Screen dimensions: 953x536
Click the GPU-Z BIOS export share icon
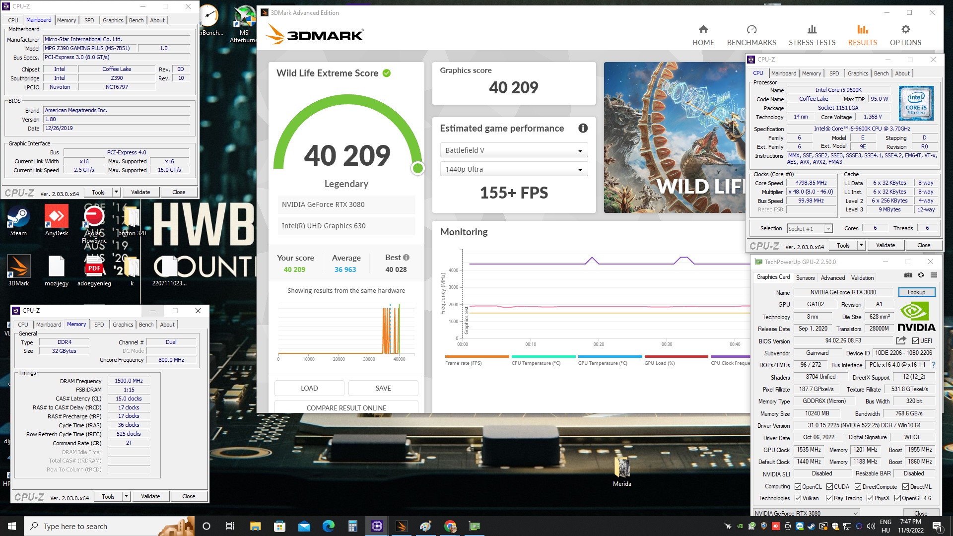point(901,340)
